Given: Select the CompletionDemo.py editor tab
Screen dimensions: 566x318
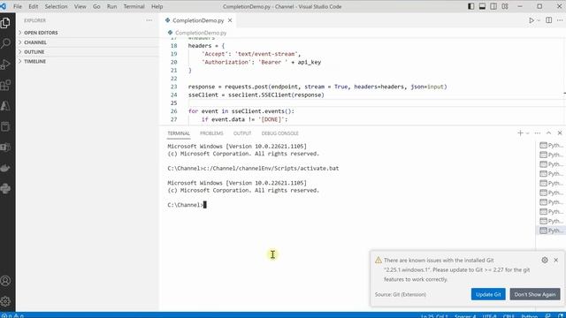Looking at the screenshot, I should click(198, 20).
